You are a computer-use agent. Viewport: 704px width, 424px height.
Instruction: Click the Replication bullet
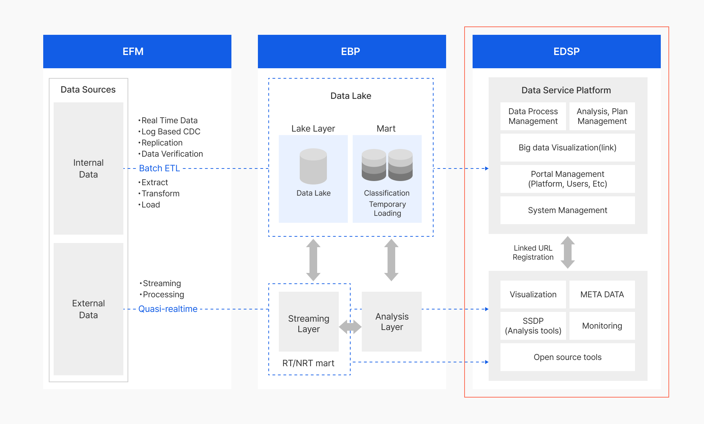(x=160, y=143)
